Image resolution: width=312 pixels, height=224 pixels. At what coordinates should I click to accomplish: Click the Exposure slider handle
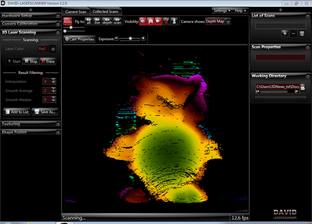tap(131, 38)
